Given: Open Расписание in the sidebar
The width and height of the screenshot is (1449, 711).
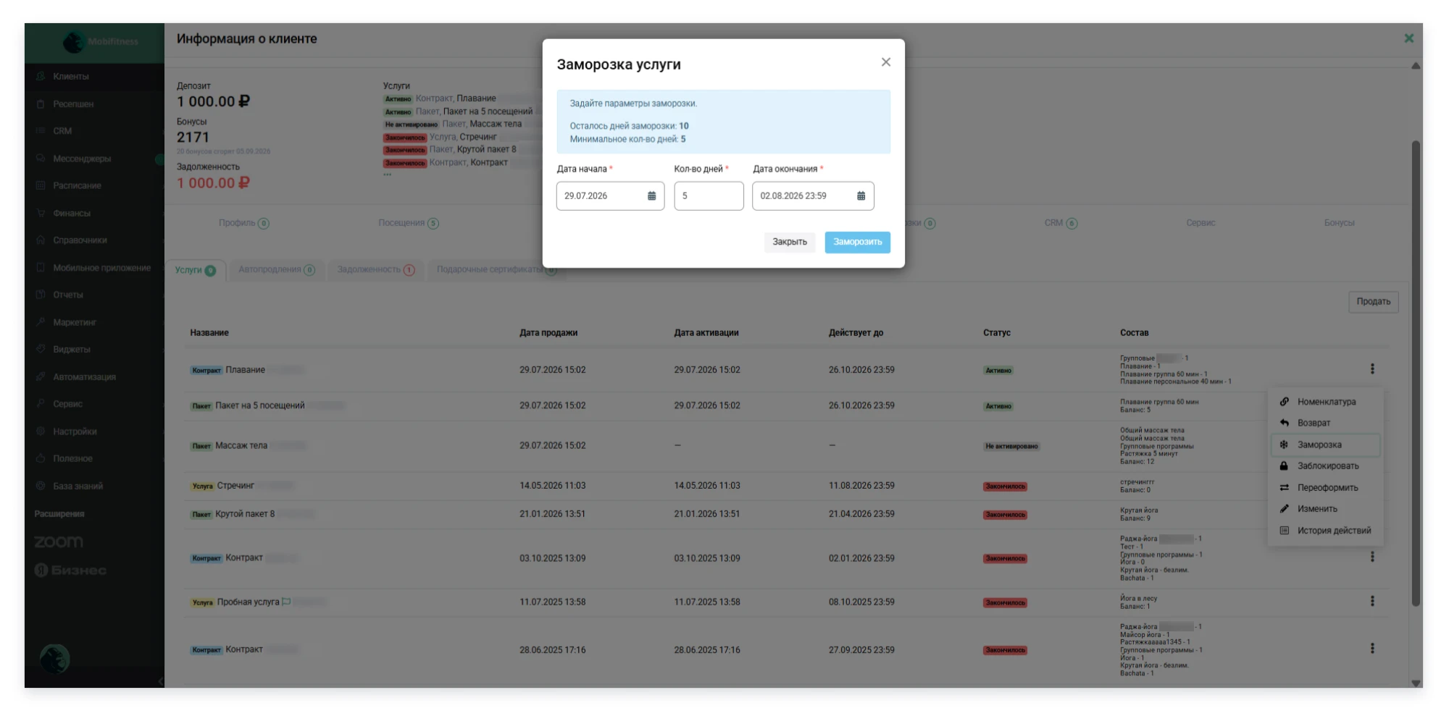Looking at the screenshot, I should (x=94, y=186).
